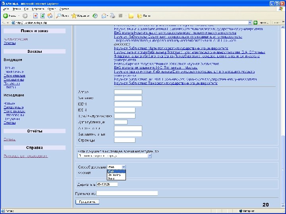
Task: Open the Отказы link in sidebar
Action: (x=10, y=123)
